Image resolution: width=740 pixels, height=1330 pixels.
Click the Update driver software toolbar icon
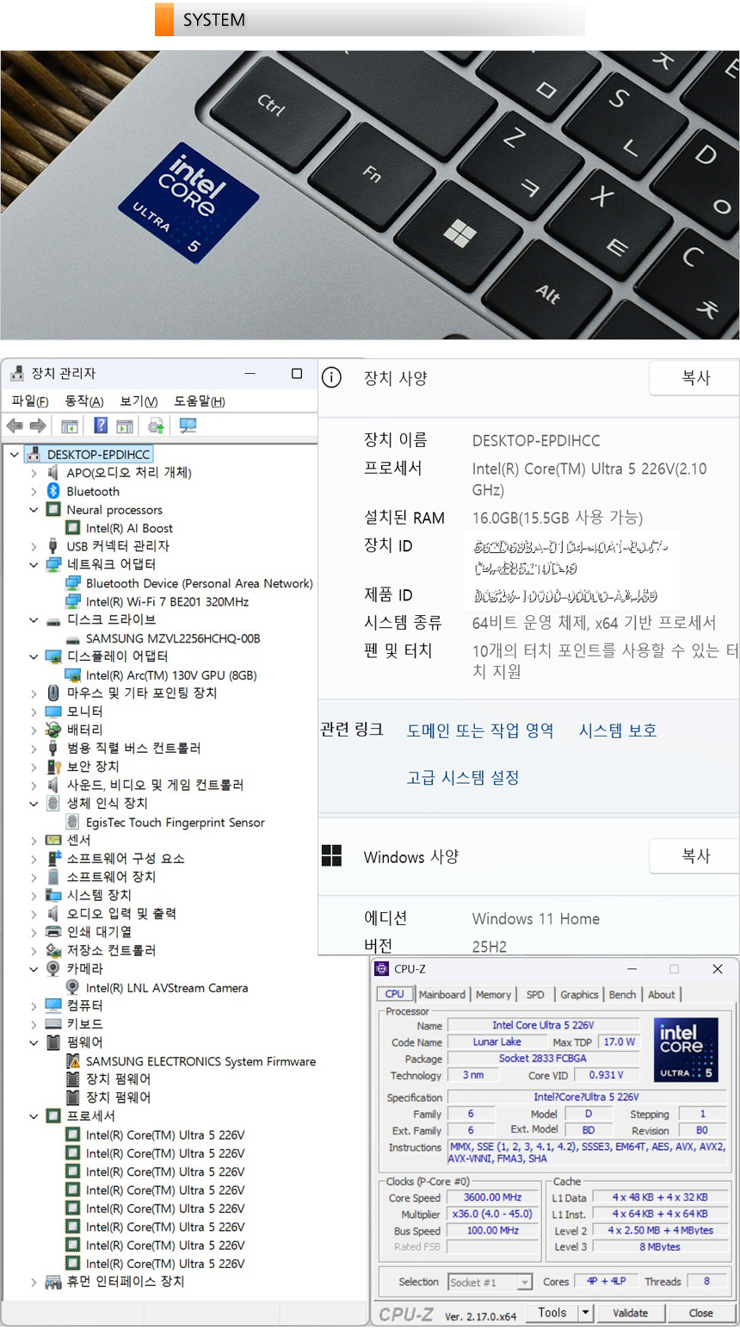[x=156, y=426]
